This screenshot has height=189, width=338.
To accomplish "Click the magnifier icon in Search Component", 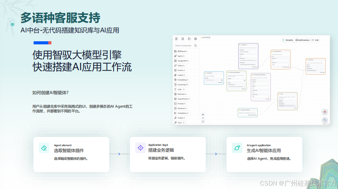I will click(x=195, y=46).
